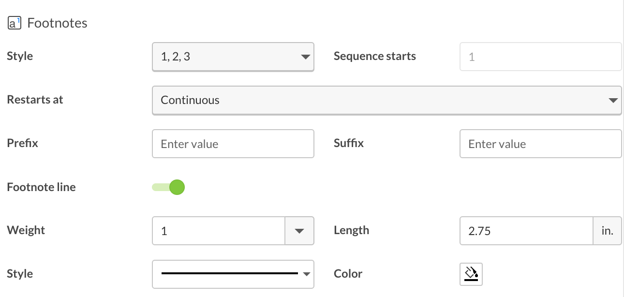Image resolution: width=624 pixels, height=297 pixels.
Task: Select the Length value field showing 2.75
Action: click(526, 231)
